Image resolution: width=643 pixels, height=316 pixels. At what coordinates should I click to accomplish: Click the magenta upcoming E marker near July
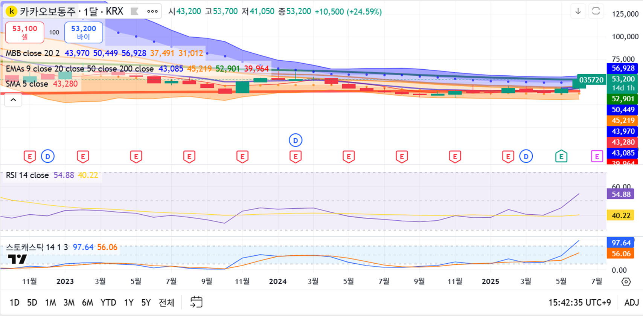click(x=597, y=156)
